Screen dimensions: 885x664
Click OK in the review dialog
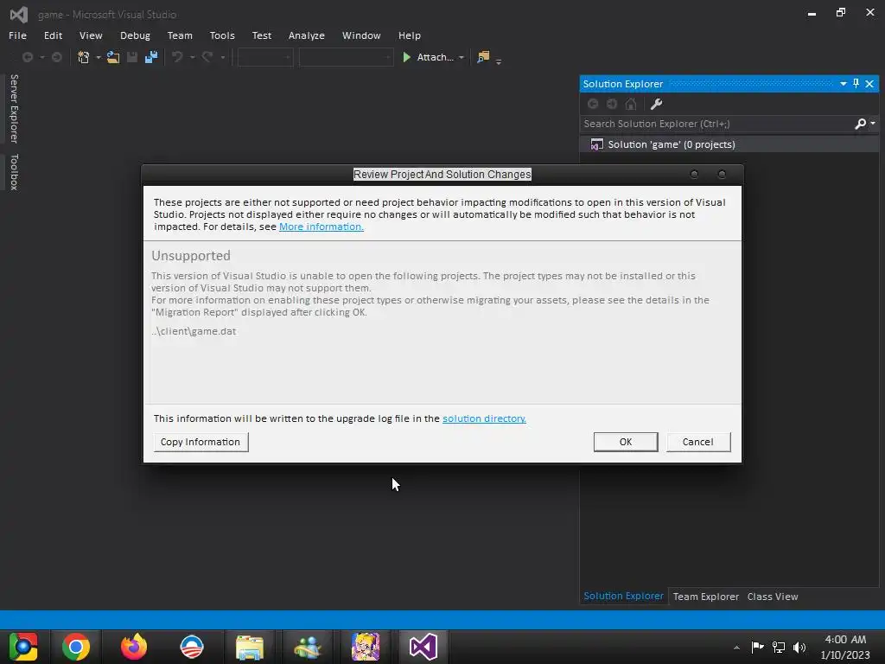pyautogui.click(x=626, y=442)
